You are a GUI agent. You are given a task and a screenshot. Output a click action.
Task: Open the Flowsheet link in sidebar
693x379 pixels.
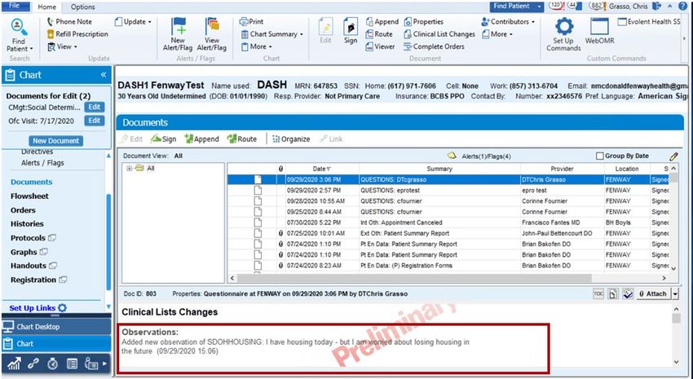(29, 196)
